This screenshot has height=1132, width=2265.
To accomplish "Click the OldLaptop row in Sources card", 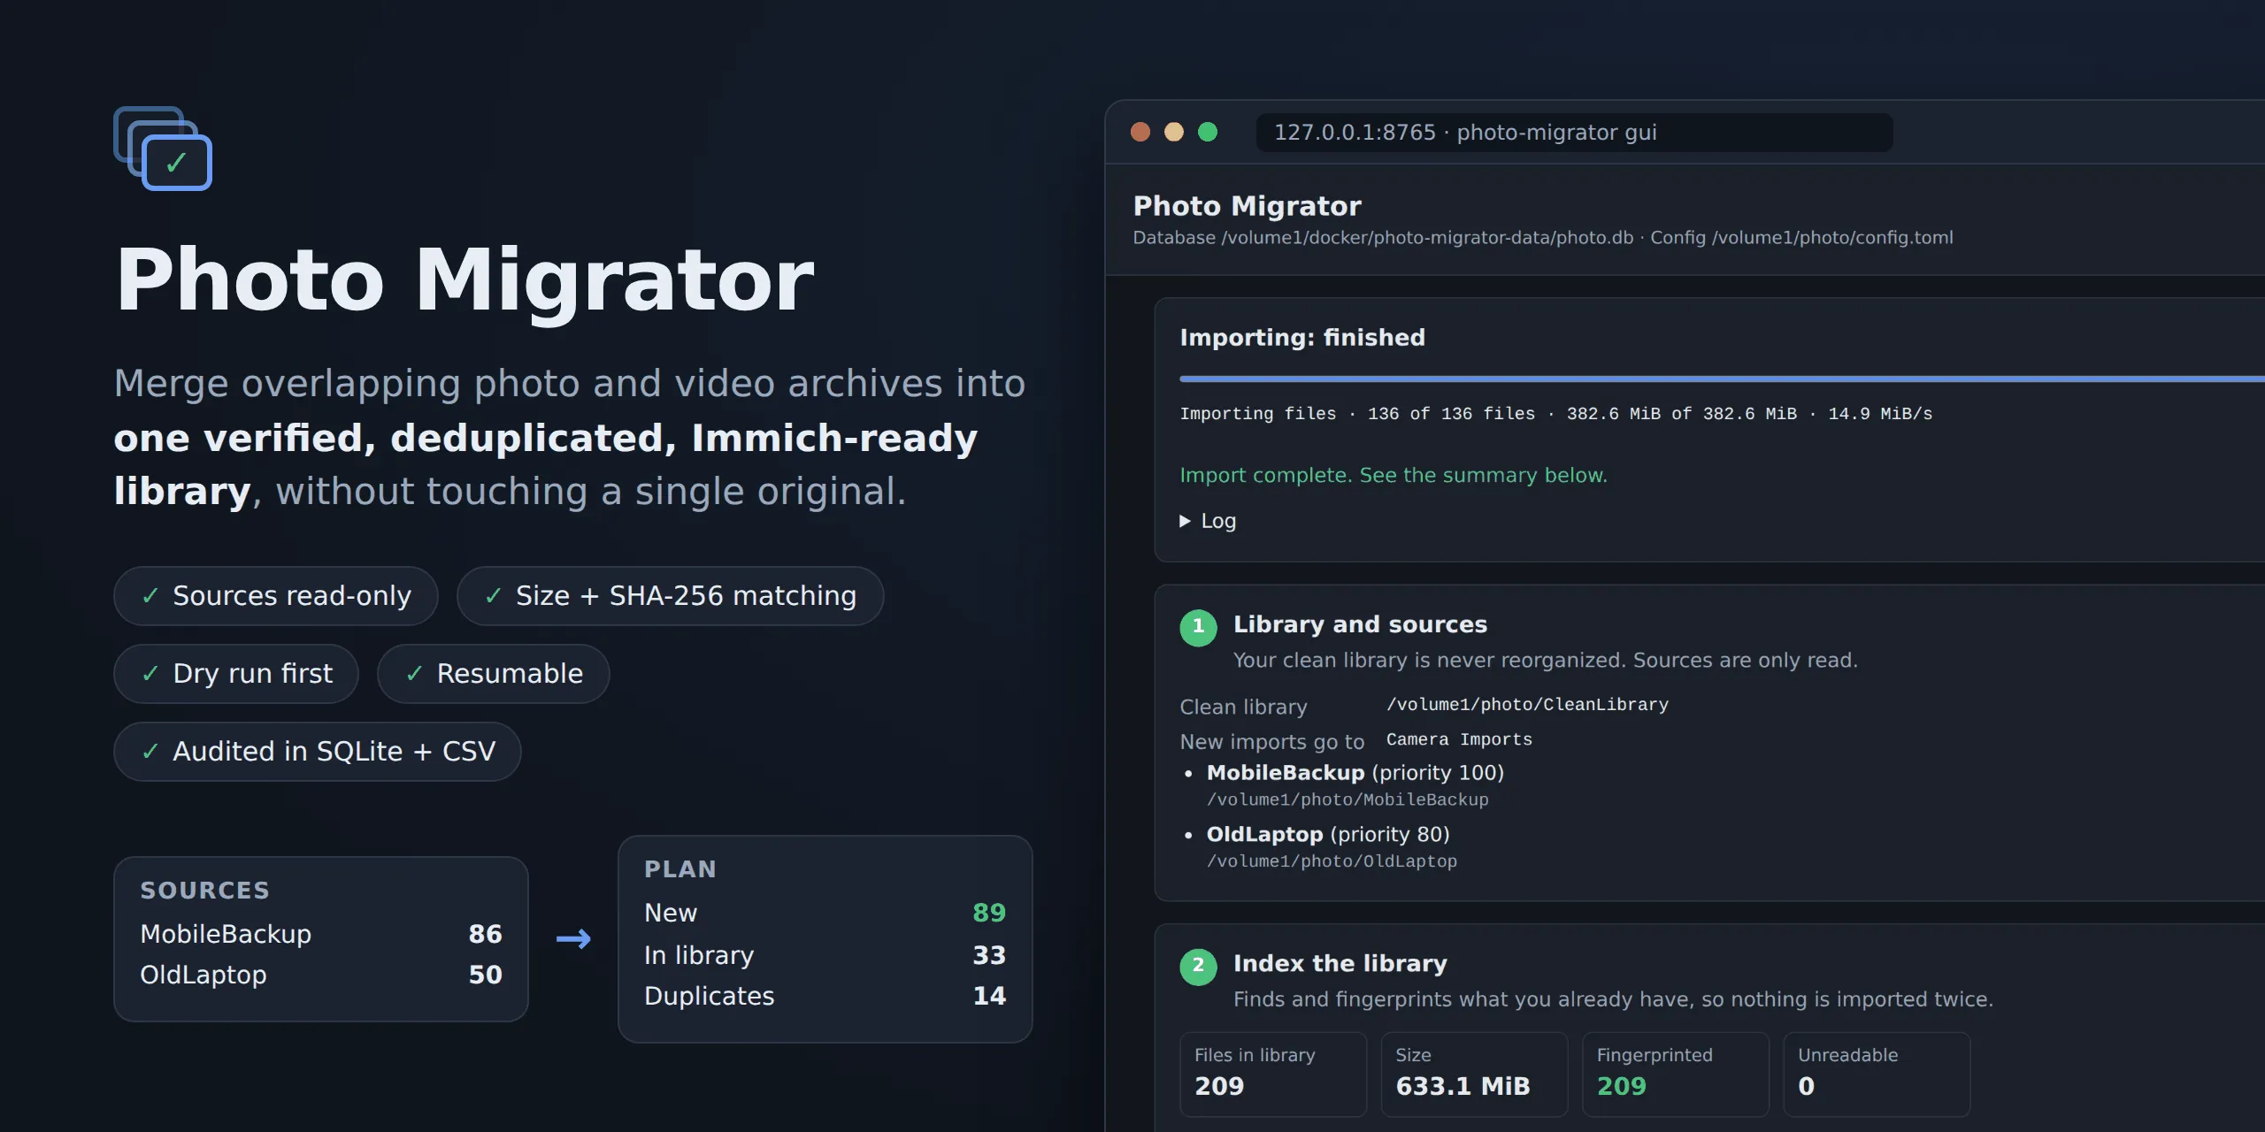I will 321,975.
